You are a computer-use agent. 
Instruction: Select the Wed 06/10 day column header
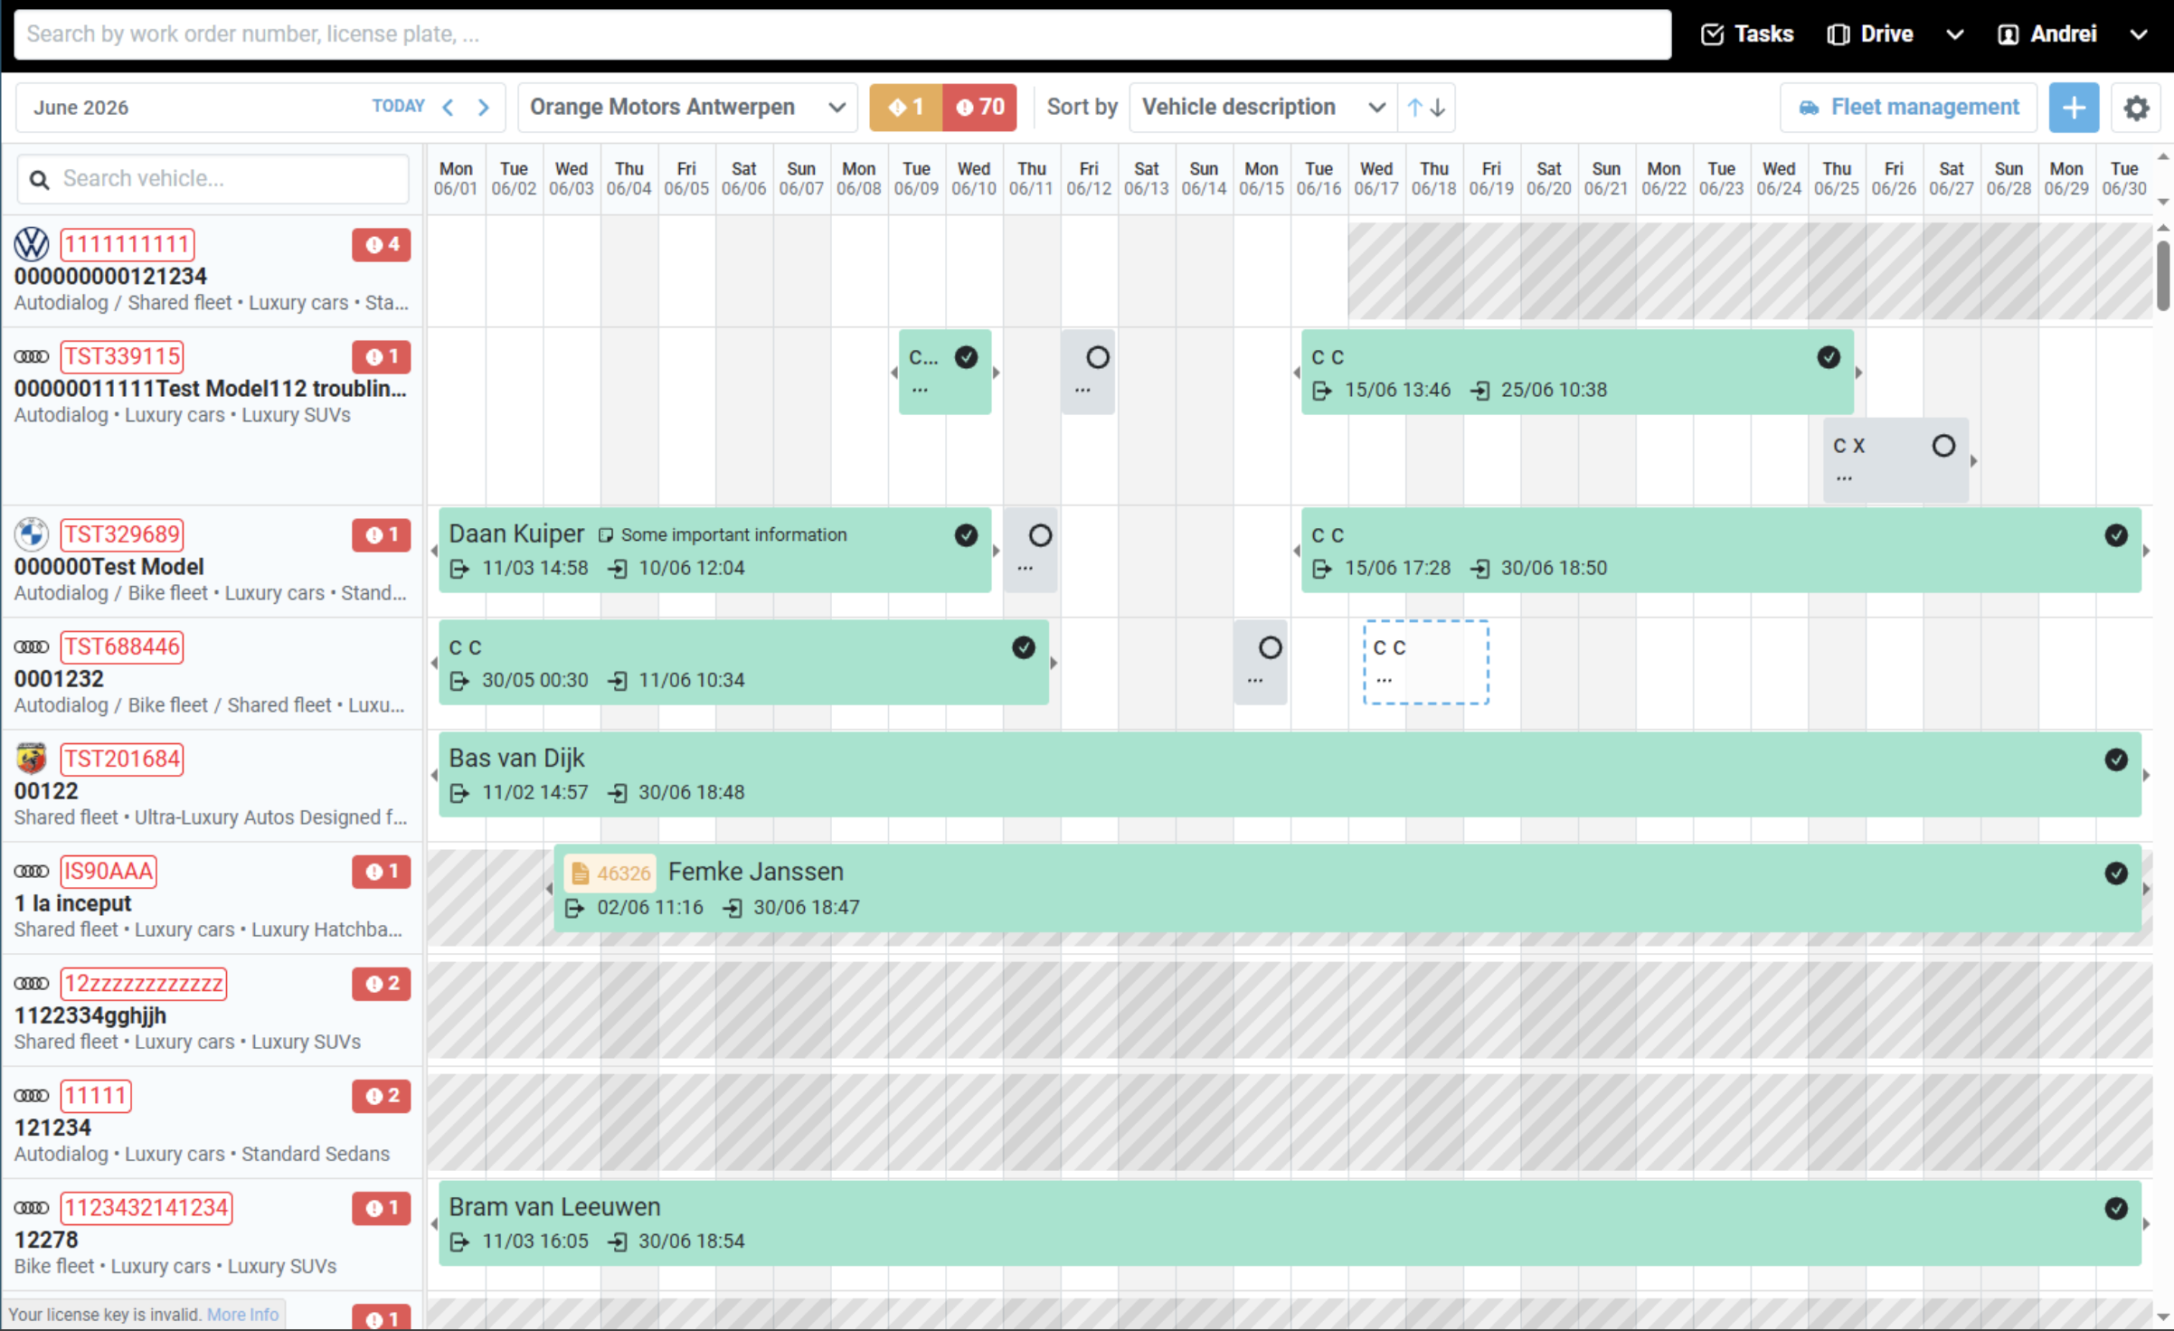click(974, 179)
